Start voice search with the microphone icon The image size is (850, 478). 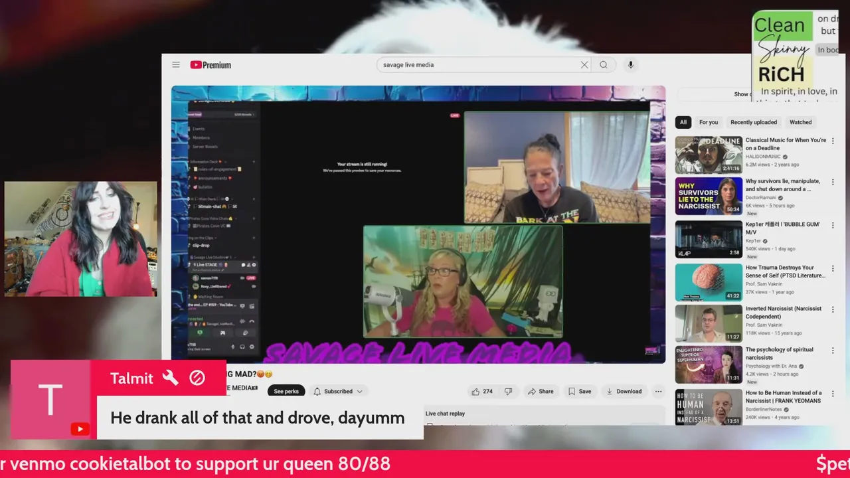tap(631, 65)
